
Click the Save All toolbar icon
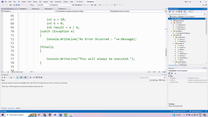[x=19, y=5]
